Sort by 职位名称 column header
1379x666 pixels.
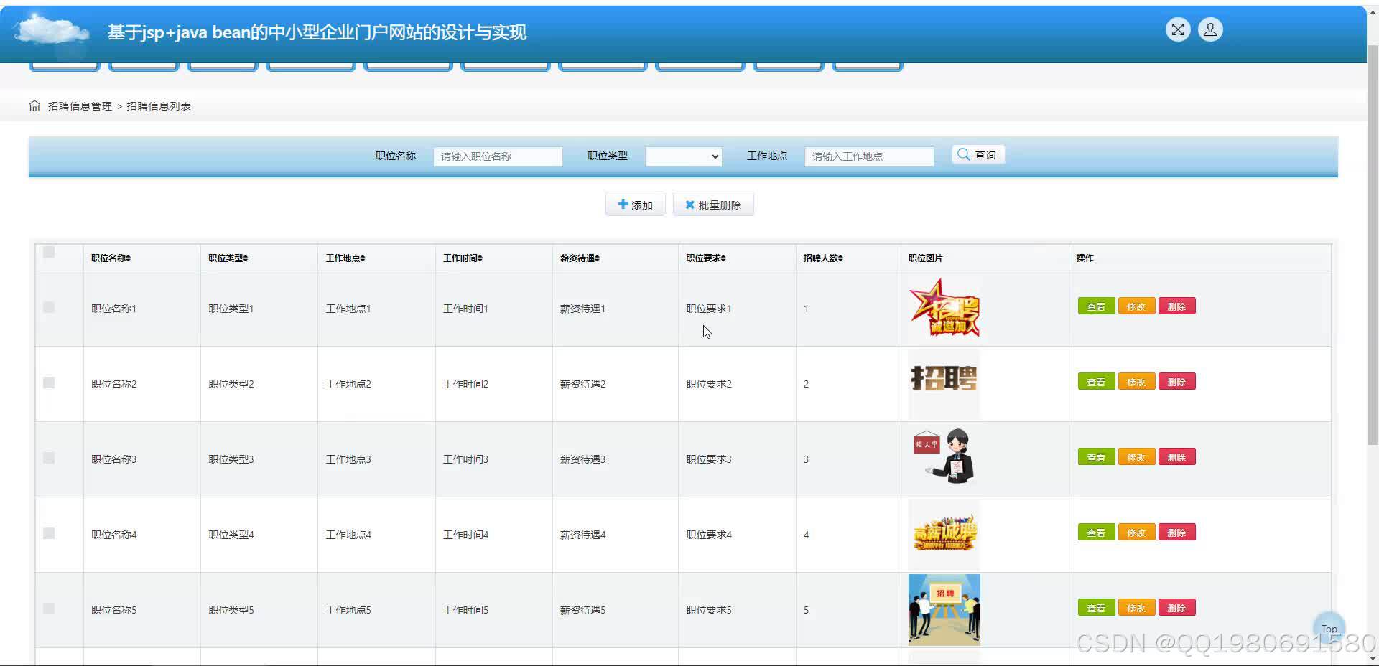pos(111,258)
